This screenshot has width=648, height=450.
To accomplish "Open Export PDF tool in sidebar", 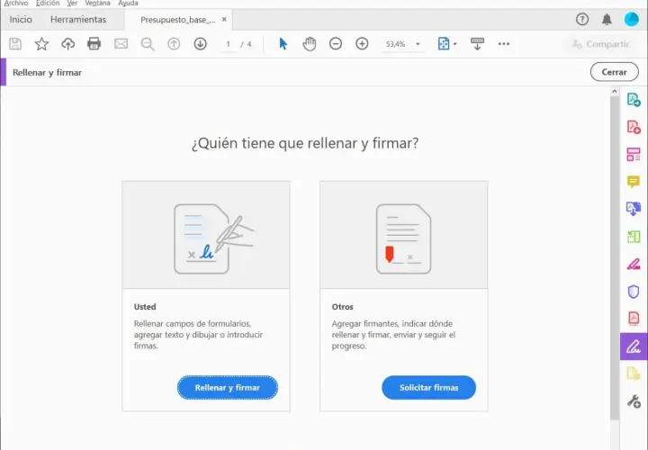I will [x=634, y=100].
